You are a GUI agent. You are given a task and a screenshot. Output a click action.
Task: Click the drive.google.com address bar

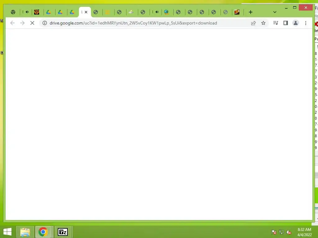[133, 23]
